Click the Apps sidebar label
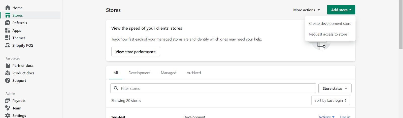 point(17,30)
